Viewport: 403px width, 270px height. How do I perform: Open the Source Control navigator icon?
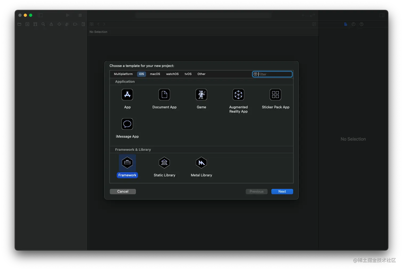[27, 24]
